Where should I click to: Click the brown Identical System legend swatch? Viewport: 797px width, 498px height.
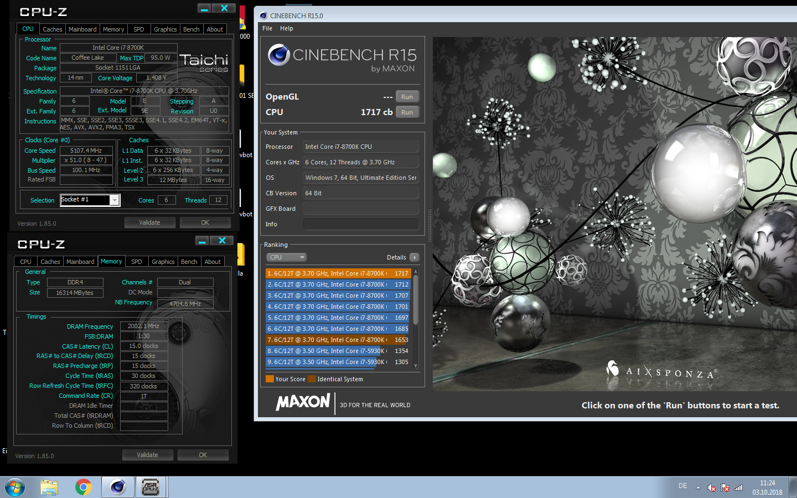coord(312,379)
